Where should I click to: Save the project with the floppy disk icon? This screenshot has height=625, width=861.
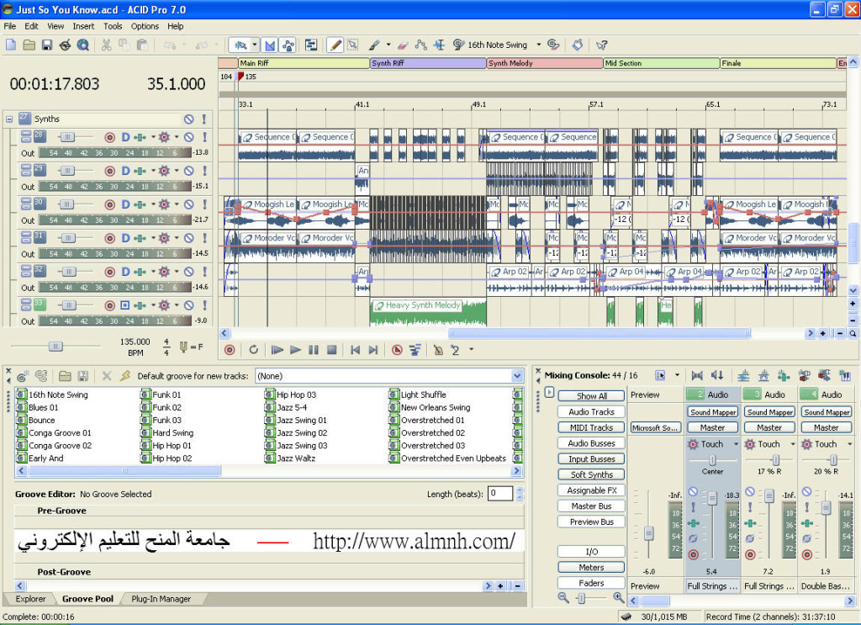pos(47,45)
